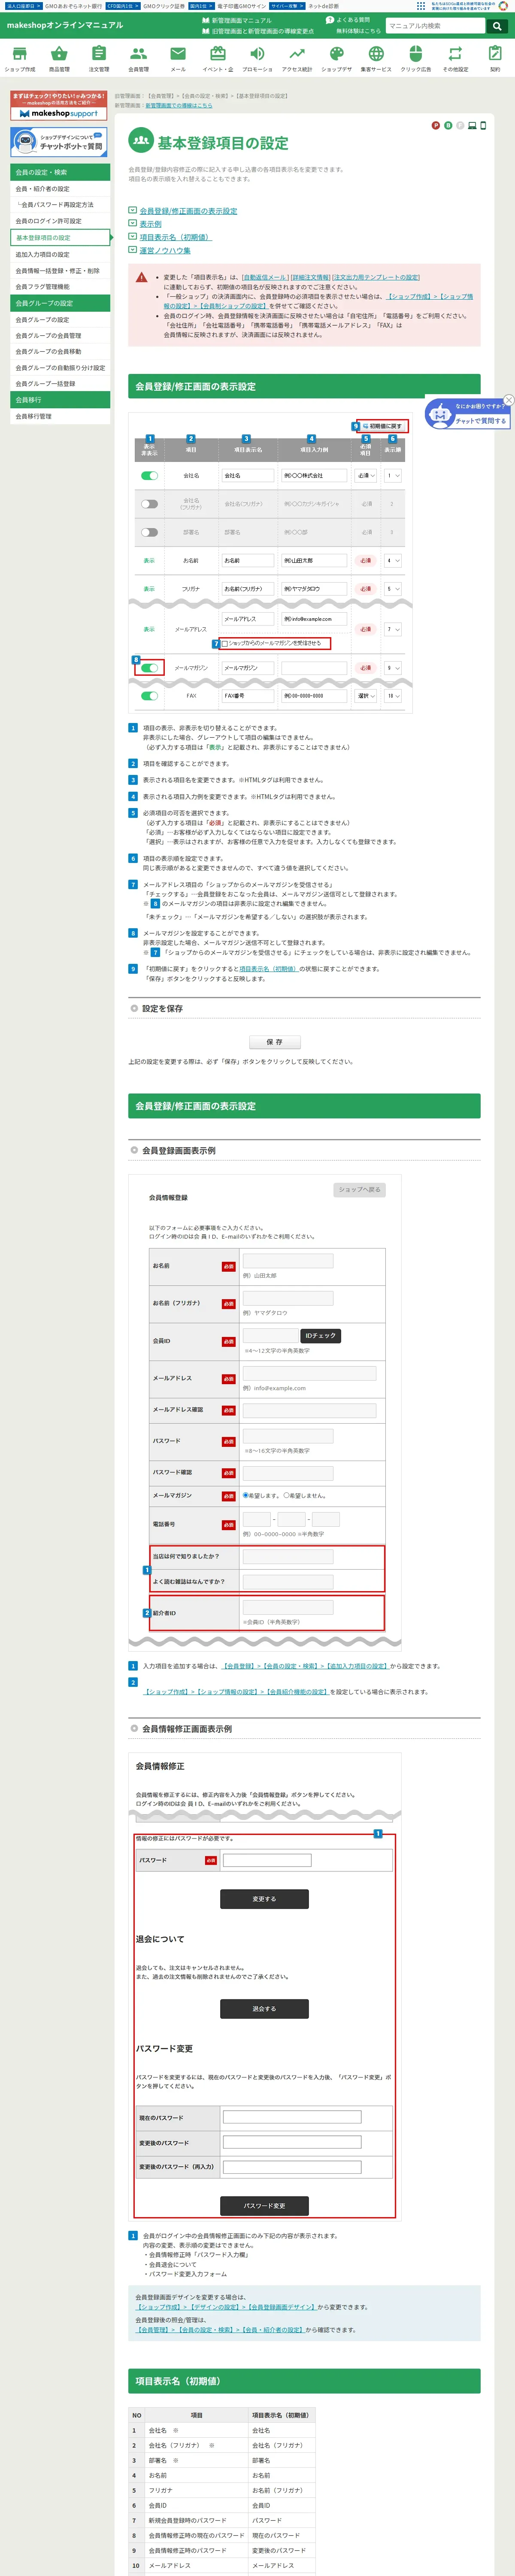This screenshot has height=2576, width=515.
Task: Click the 現在のパスワード input field
Action: click(291, 2117)
